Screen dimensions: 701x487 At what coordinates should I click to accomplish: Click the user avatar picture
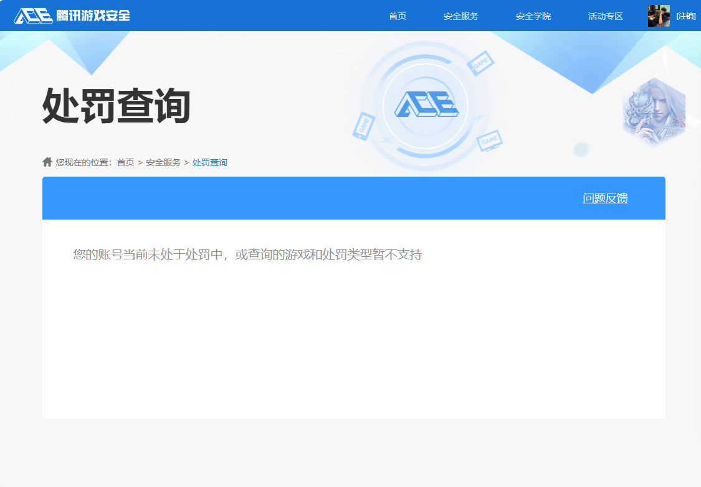click(658, 16)
